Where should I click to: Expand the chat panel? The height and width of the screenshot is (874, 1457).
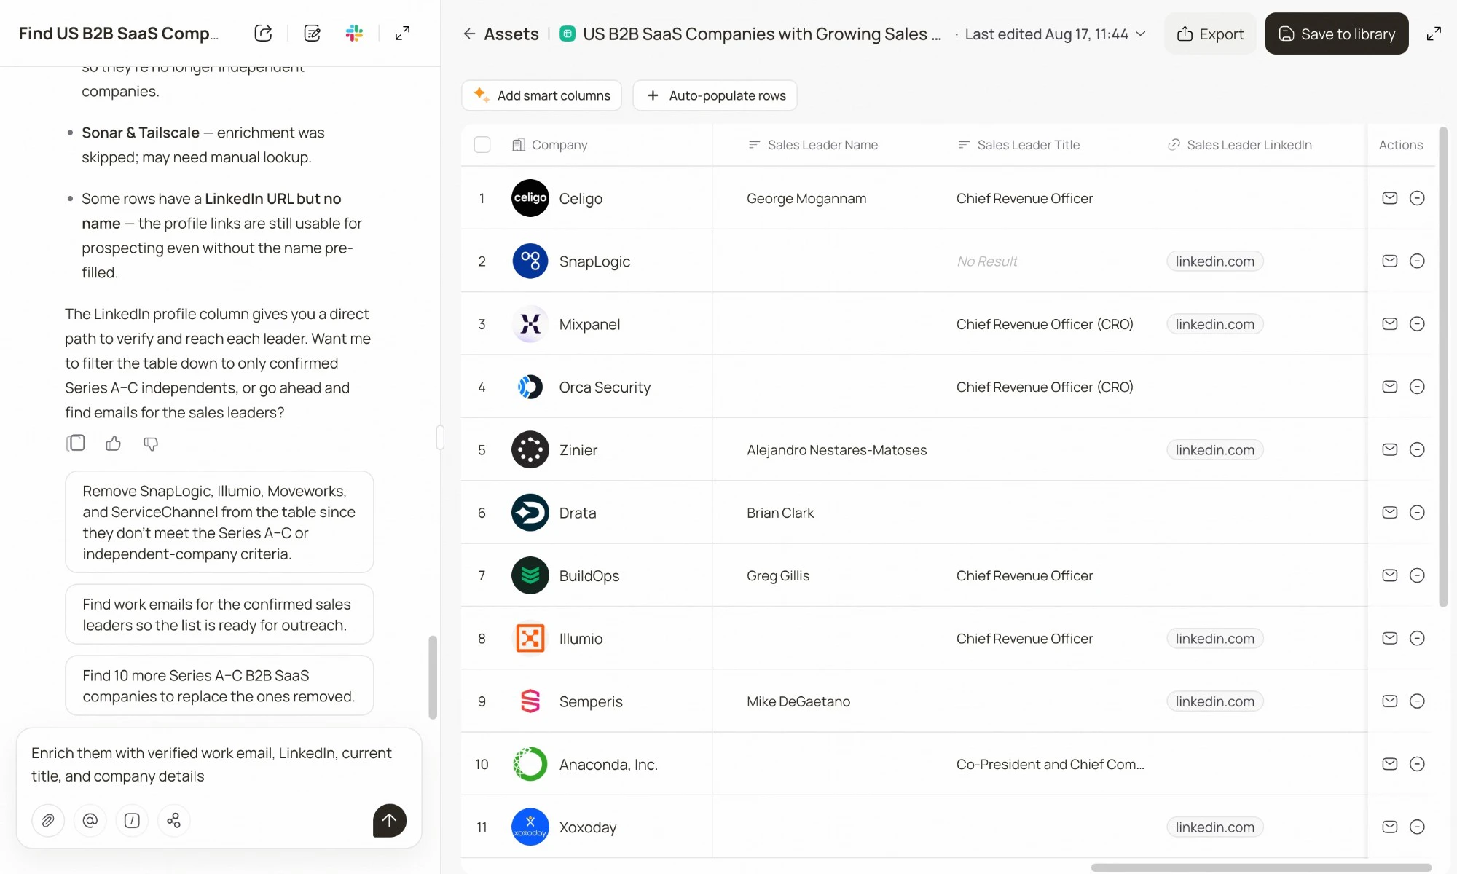[402, 34]
